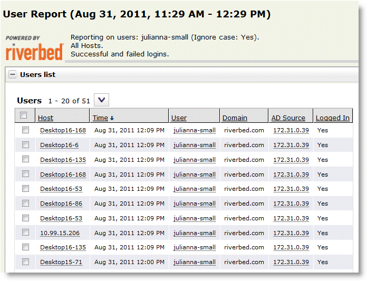The height and width of the screenshot is (281, 367).
Task: Sort by AD Source column header
Action: pyautogui.click(x=288, y=118)
